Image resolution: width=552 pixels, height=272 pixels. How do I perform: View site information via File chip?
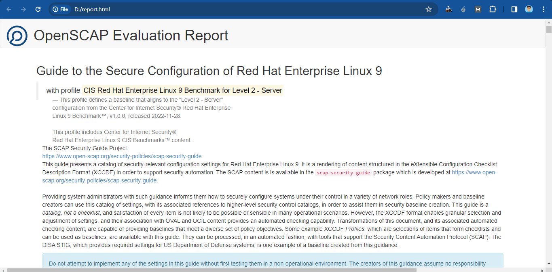point(60,9)
